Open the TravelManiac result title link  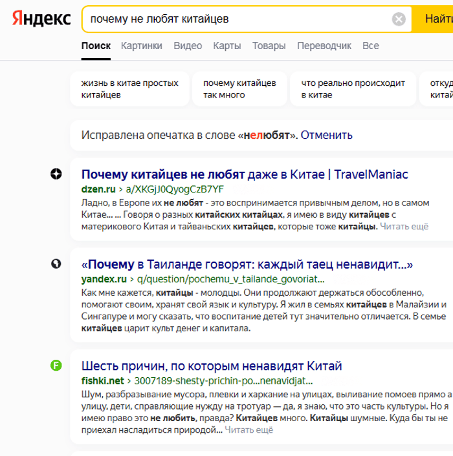[245, 174]
